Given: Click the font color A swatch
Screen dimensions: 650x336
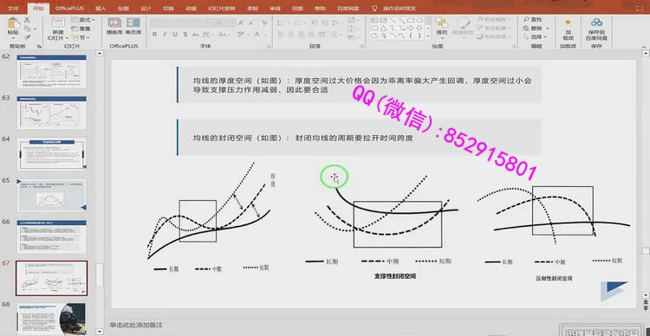Looking at the screenshot, I should click(257, 35).
